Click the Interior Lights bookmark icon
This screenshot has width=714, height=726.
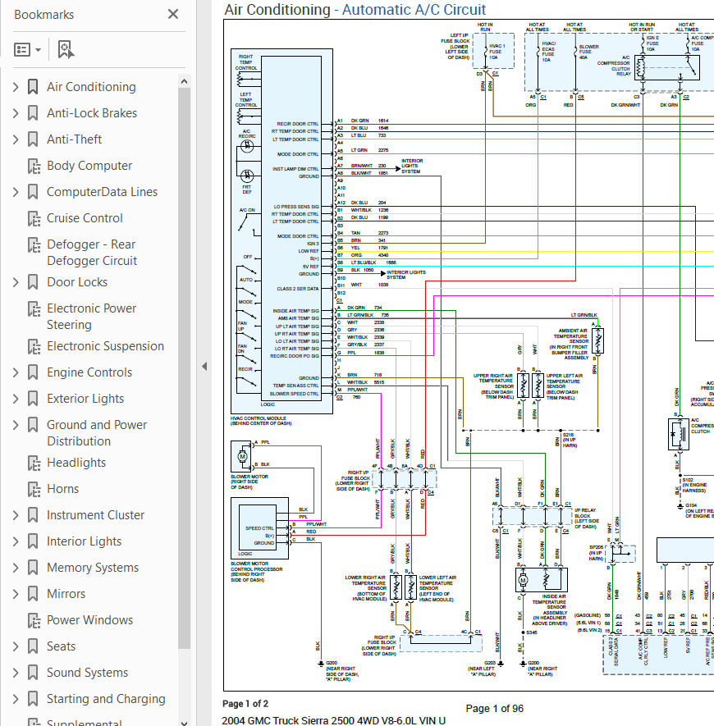click(33, 541)
